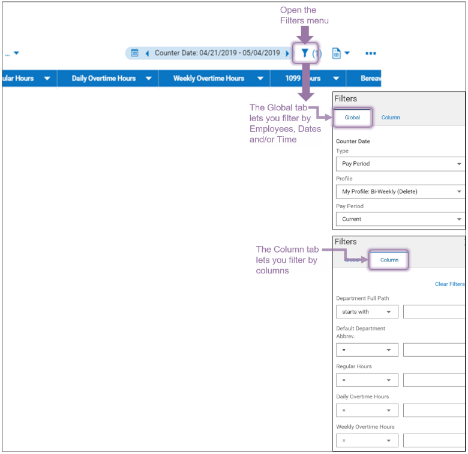The width and height of the screenshot is (468, 454).
Task: Open the Type dropdown showing Pay Period
Action: tap(400, 164)
